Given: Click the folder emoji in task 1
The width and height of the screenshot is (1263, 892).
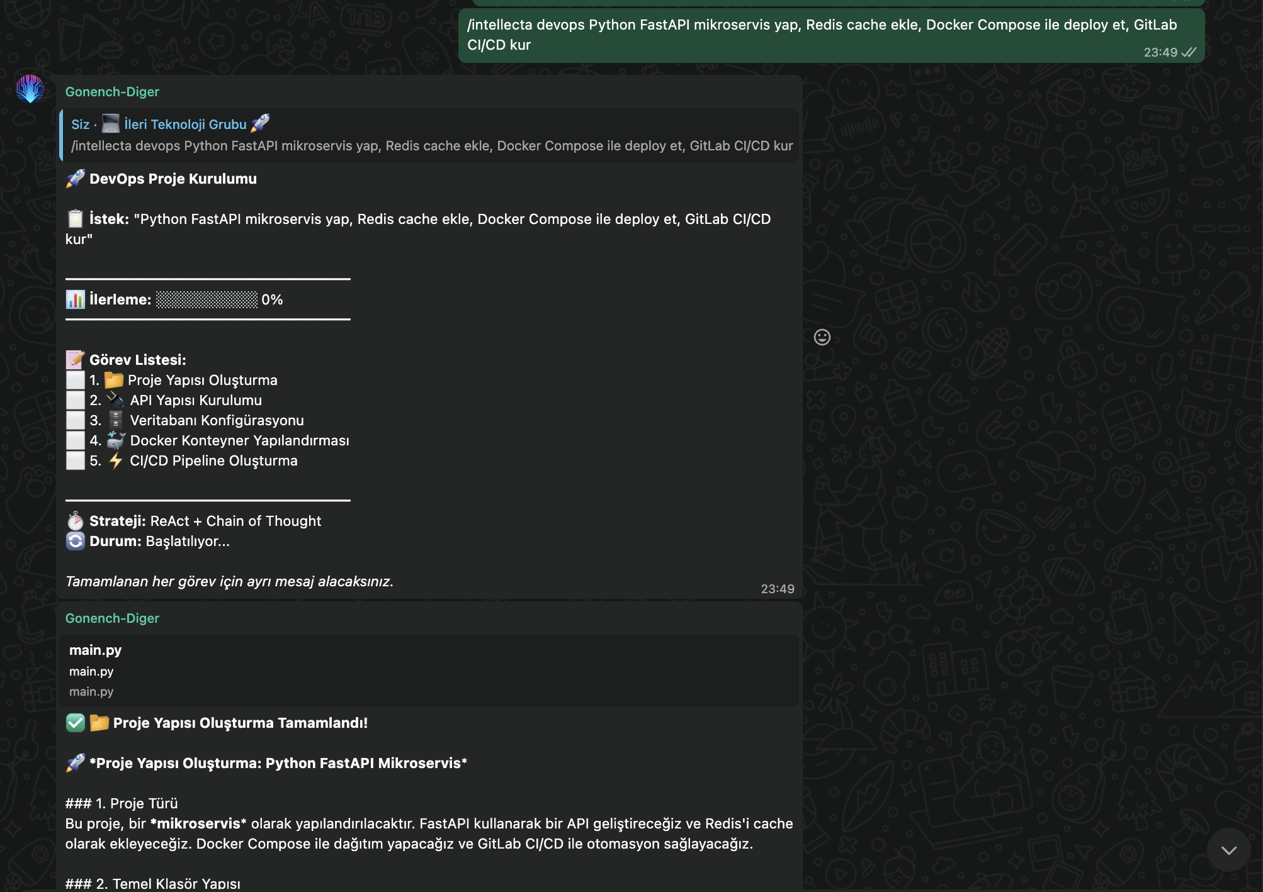Looking at the screenshot, I should 113,380.
